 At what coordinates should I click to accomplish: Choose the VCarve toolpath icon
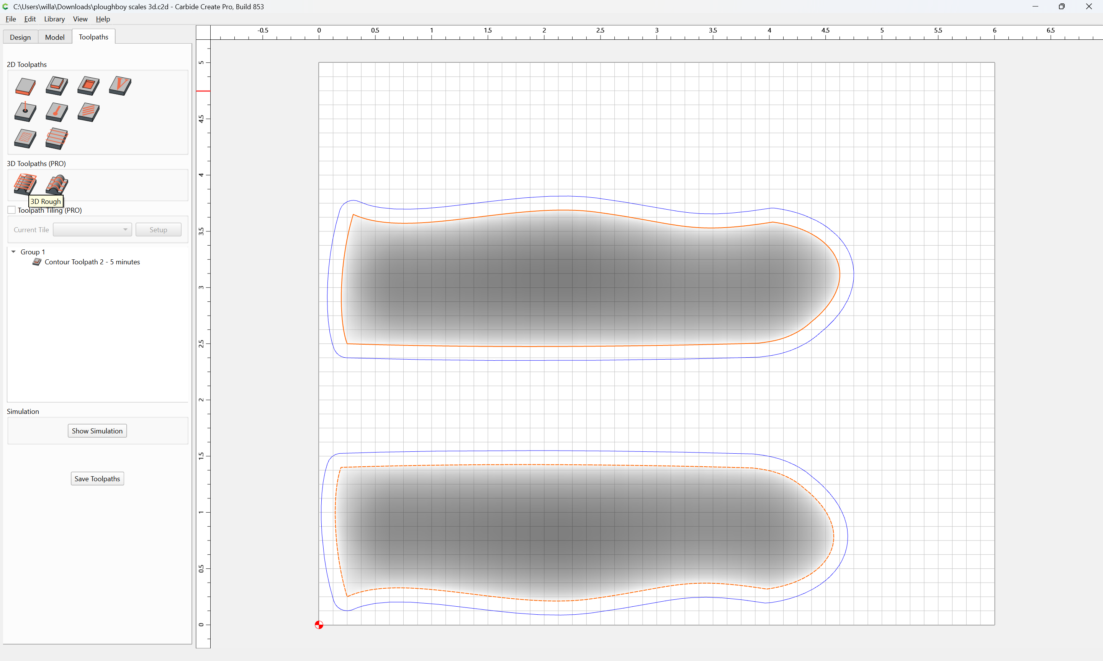point(120,86)
